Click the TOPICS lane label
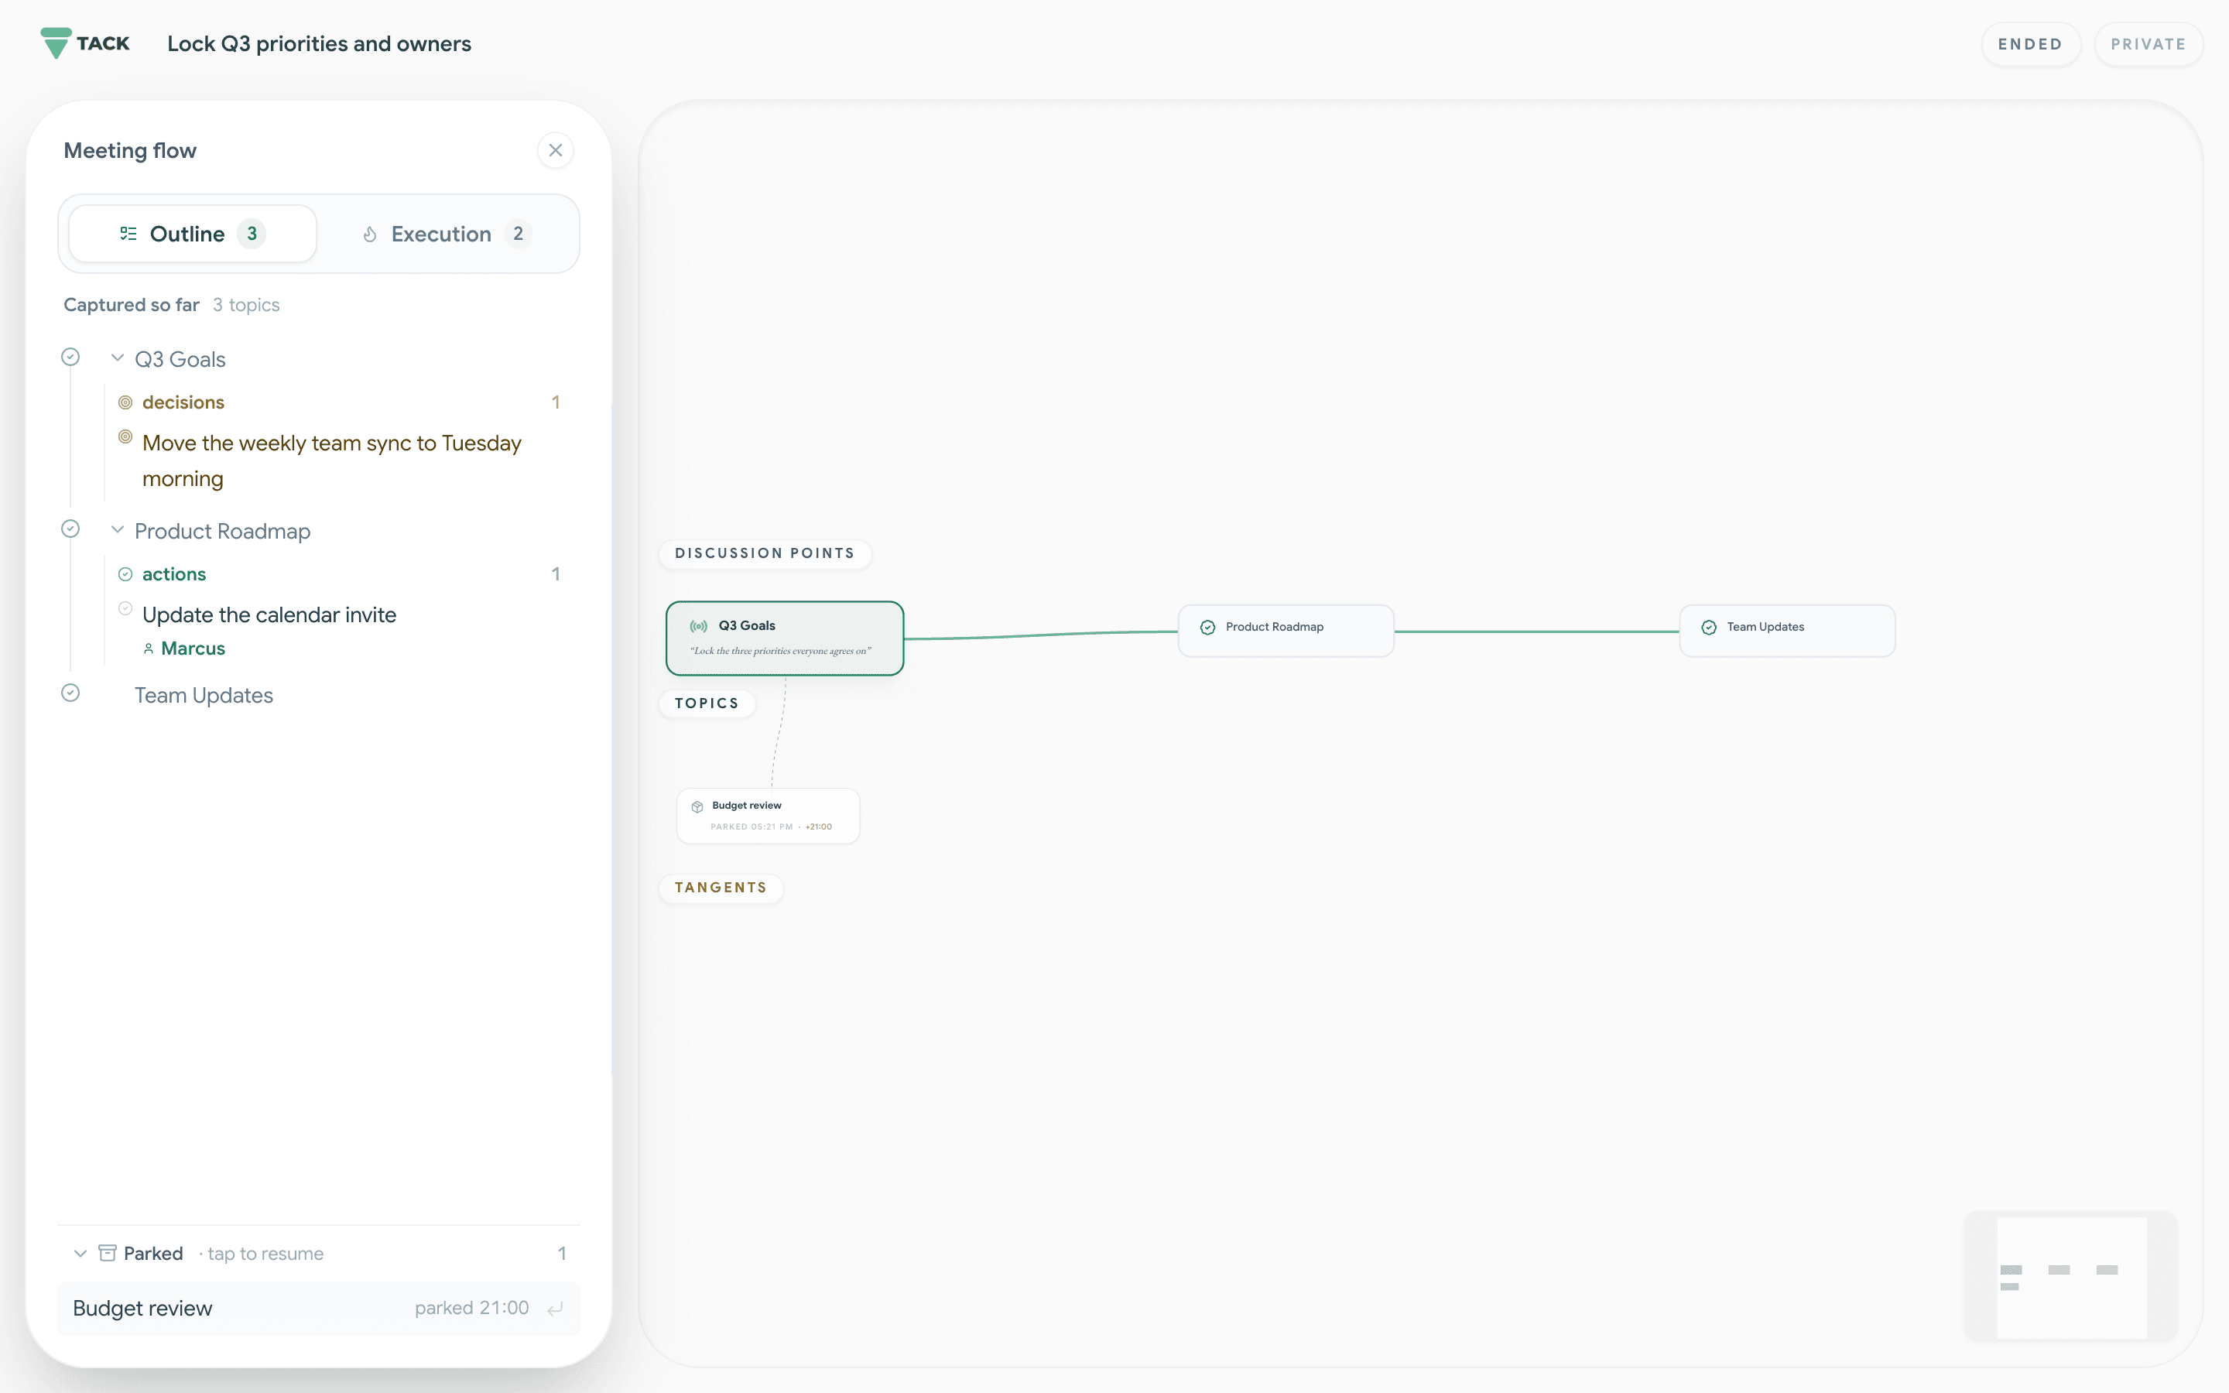Viewport: 2229px width, 1393px height. (707, 704)
